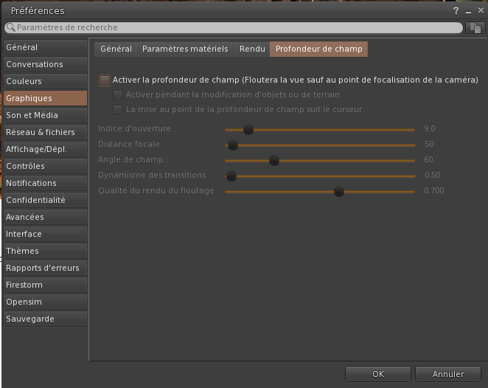Click the Annuler button
This screenshot has width=488, height=388.
click(x=448, y=374)
